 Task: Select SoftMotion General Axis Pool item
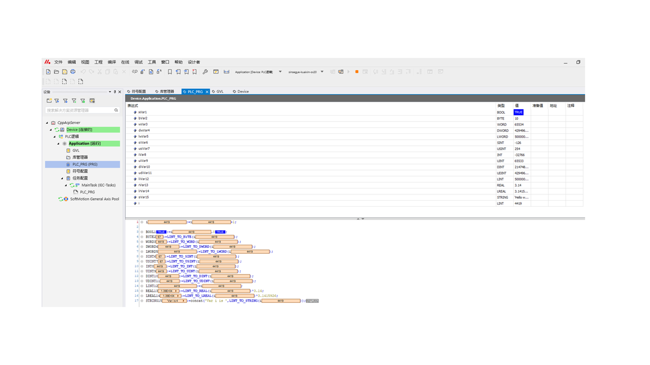[x=94, y=199]
